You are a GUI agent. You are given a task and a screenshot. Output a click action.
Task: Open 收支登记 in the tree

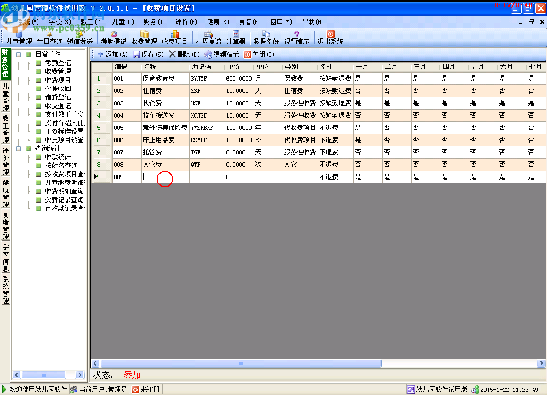click(58, 105)
